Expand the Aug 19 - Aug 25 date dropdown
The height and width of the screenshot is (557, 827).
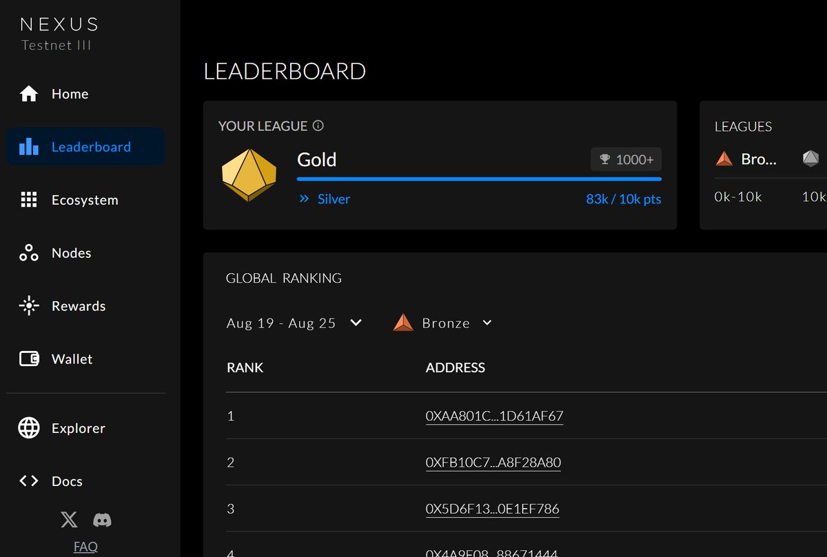pos(294,323)
